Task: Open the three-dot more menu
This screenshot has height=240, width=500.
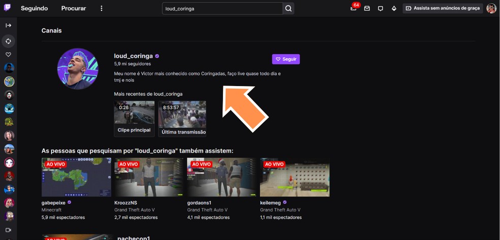Action: [102, 9]
